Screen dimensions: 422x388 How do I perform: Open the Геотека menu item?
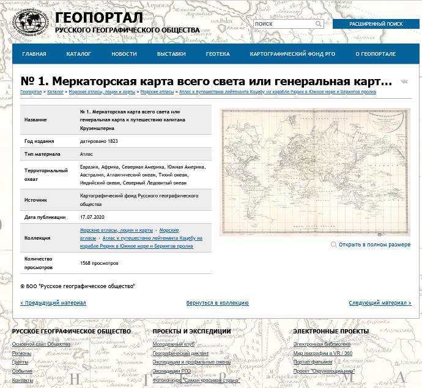tap(218, 54)
